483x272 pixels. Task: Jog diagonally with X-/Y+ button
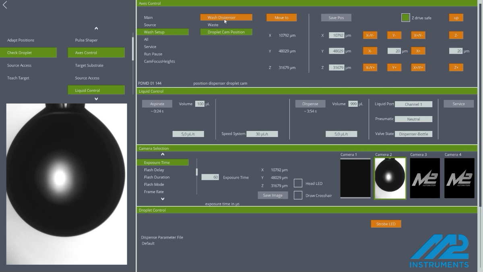click(370, 68)
